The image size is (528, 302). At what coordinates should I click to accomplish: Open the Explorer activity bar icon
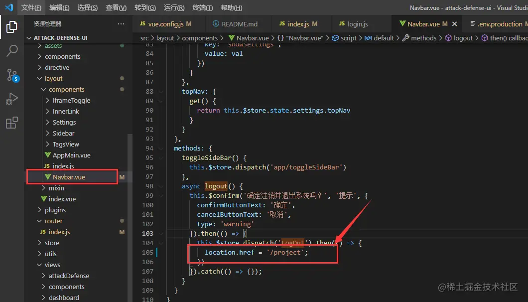[12, 26]
